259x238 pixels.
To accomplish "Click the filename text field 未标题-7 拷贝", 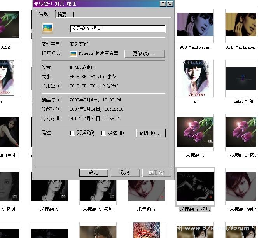I will (x=117, y=29).
